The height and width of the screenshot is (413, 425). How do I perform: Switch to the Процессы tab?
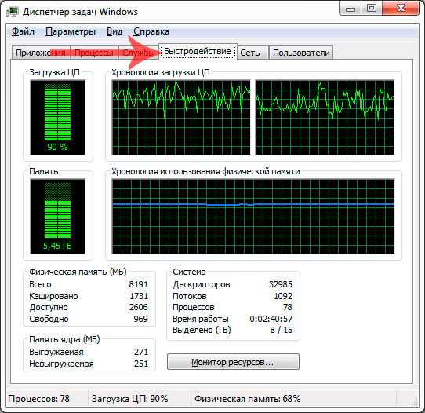coord(94,53)
